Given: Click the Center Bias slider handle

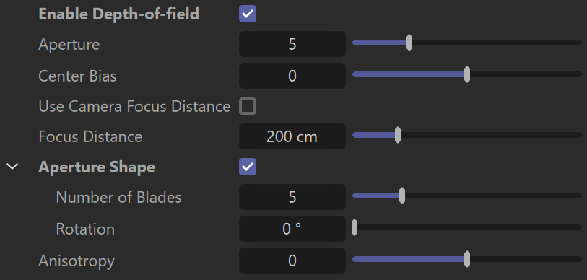Looking at the screenshot, I should (x=467, y=74).
